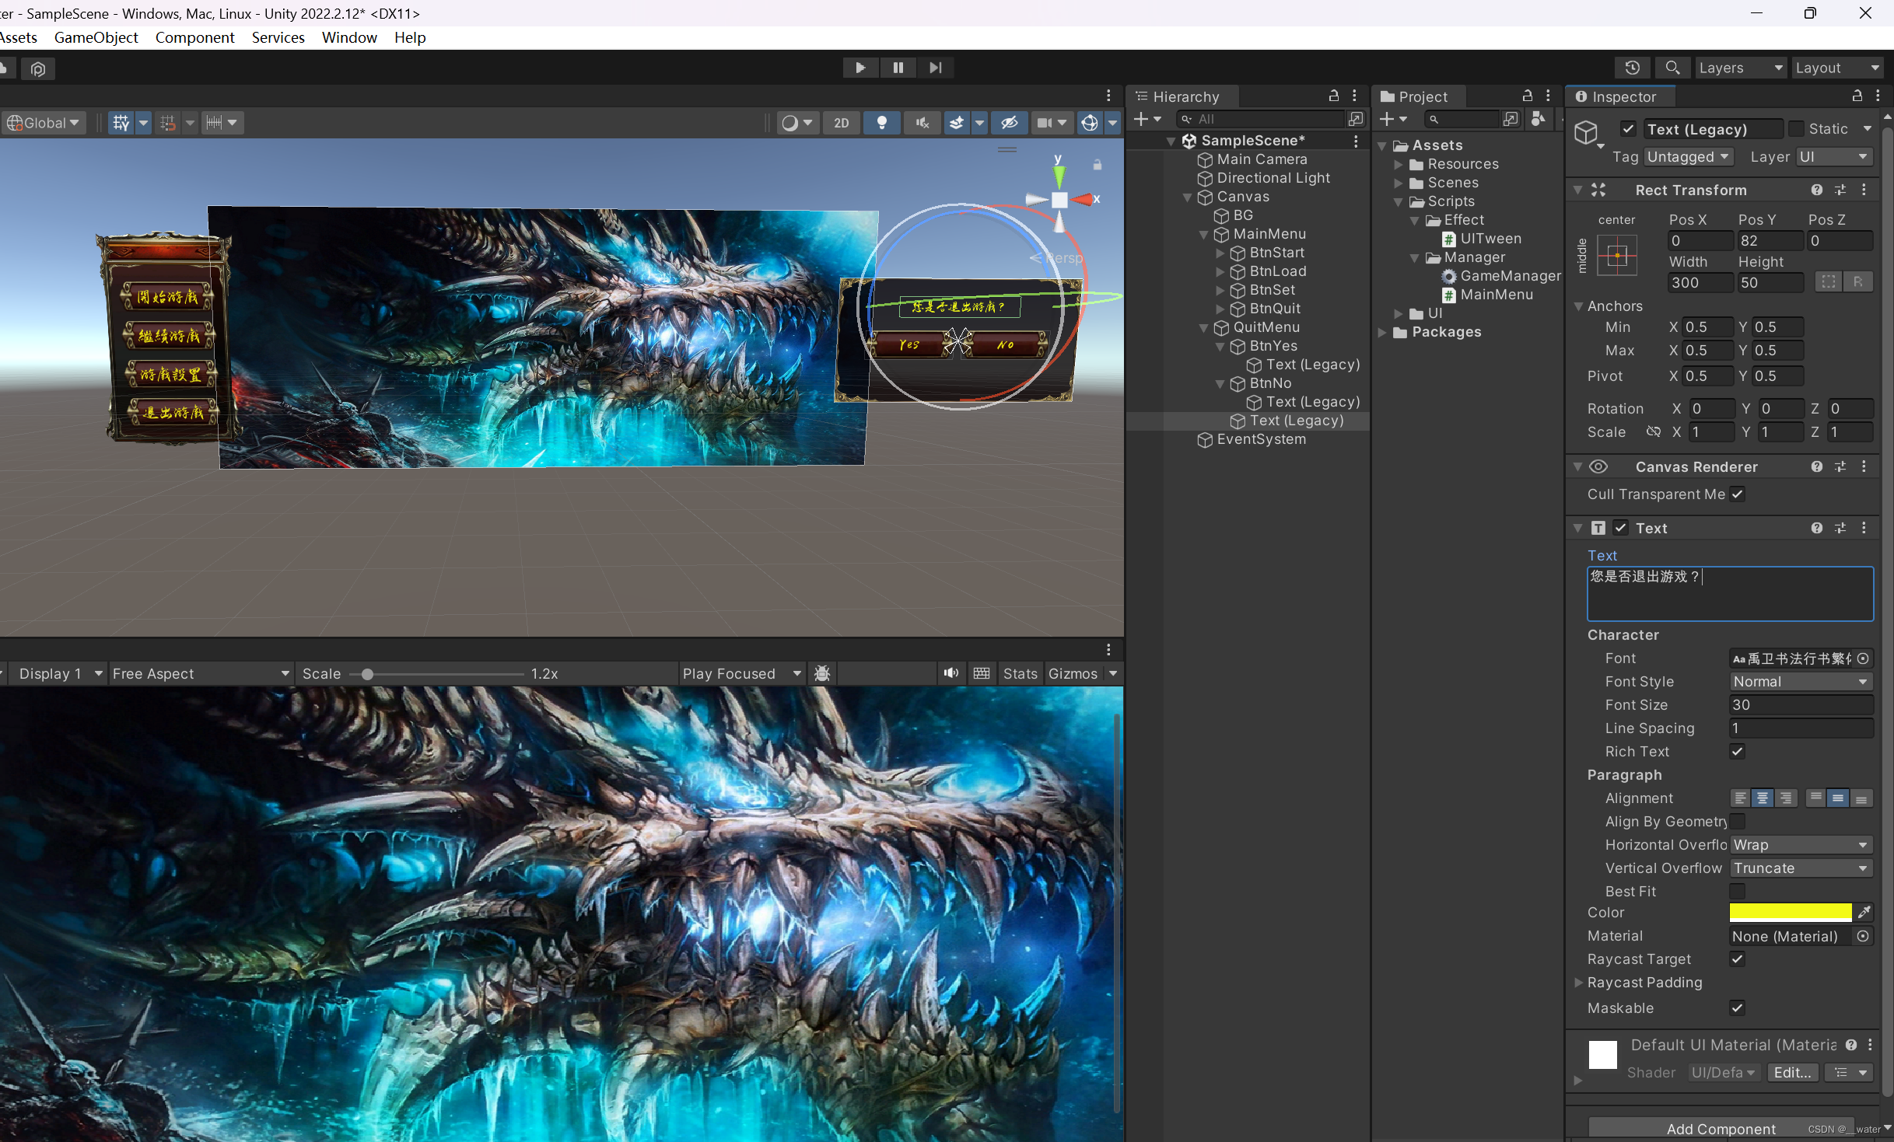Click the shader Edit... button

[1792, 1073]
